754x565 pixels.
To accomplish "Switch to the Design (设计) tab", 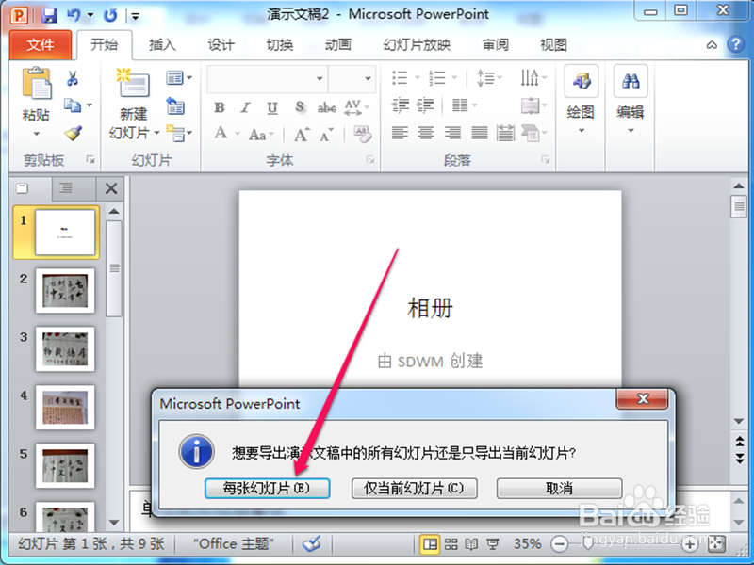I will [221, 45].
